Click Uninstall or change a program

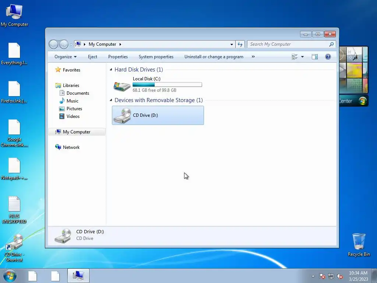214,57
